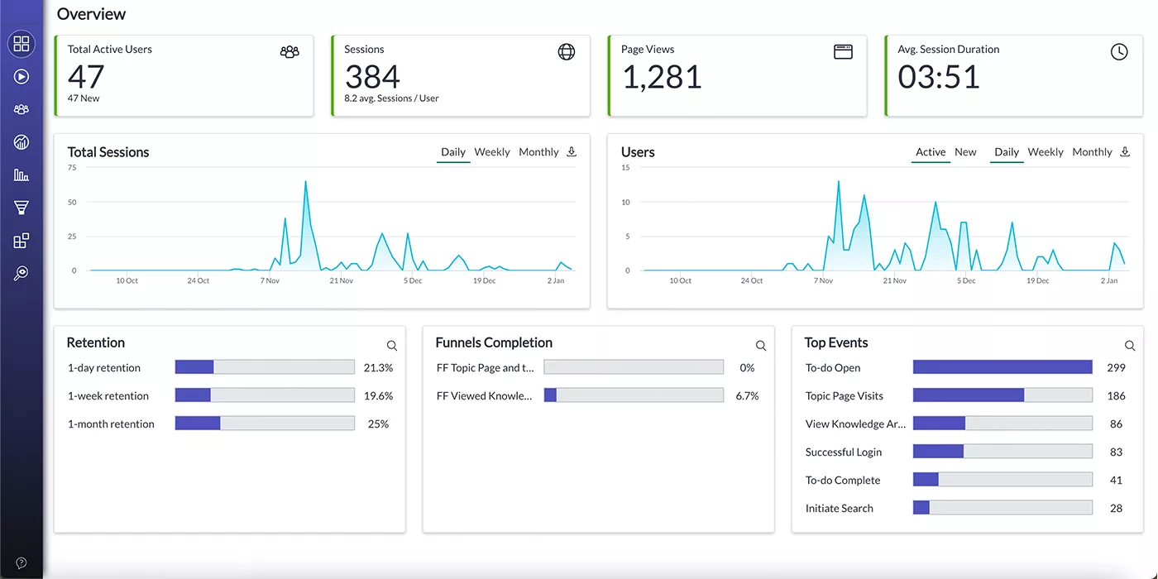1158x579 pixels.
Task: Select the magnifier explore icon in sidebar
Action: [22, 273]
